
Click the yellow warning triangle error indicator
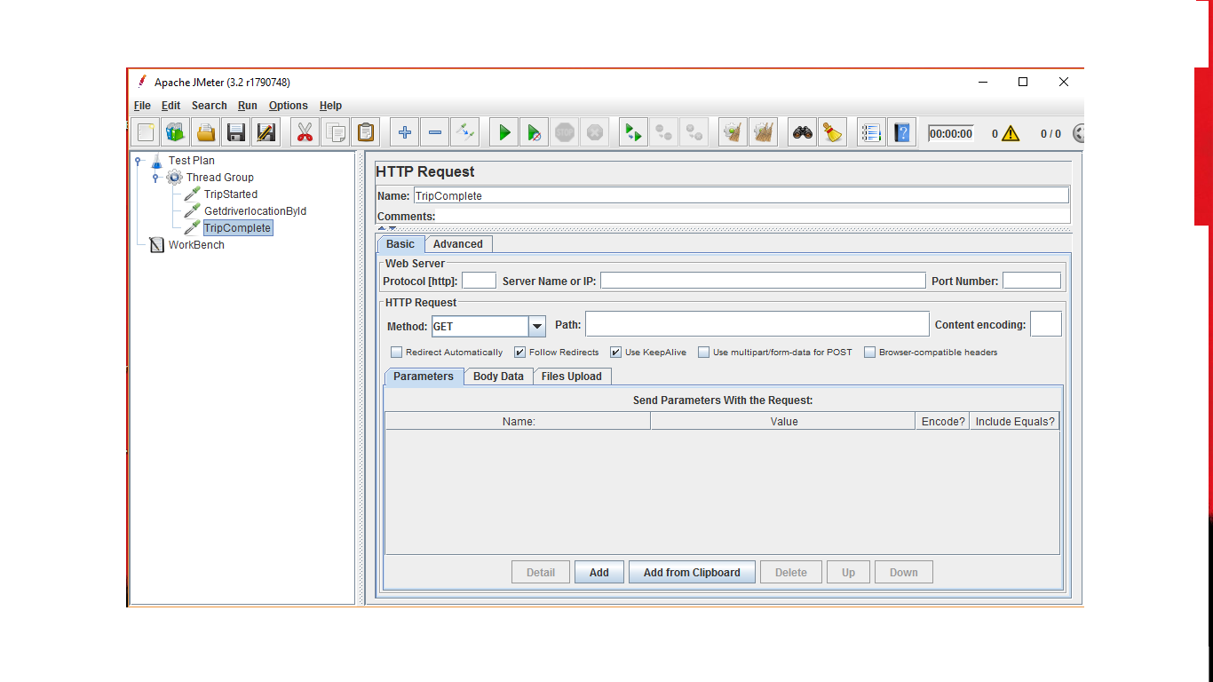click(1011, 134)
